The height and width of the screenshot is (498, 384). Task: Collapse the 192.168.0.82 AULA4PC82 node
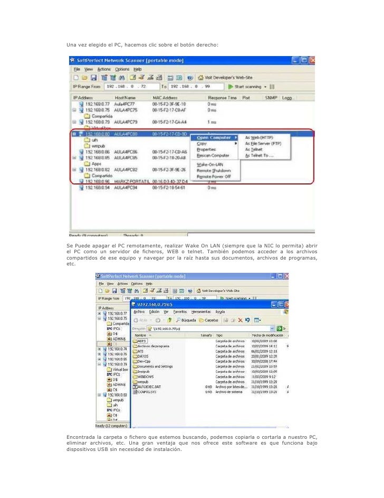[x=74, y=170]
